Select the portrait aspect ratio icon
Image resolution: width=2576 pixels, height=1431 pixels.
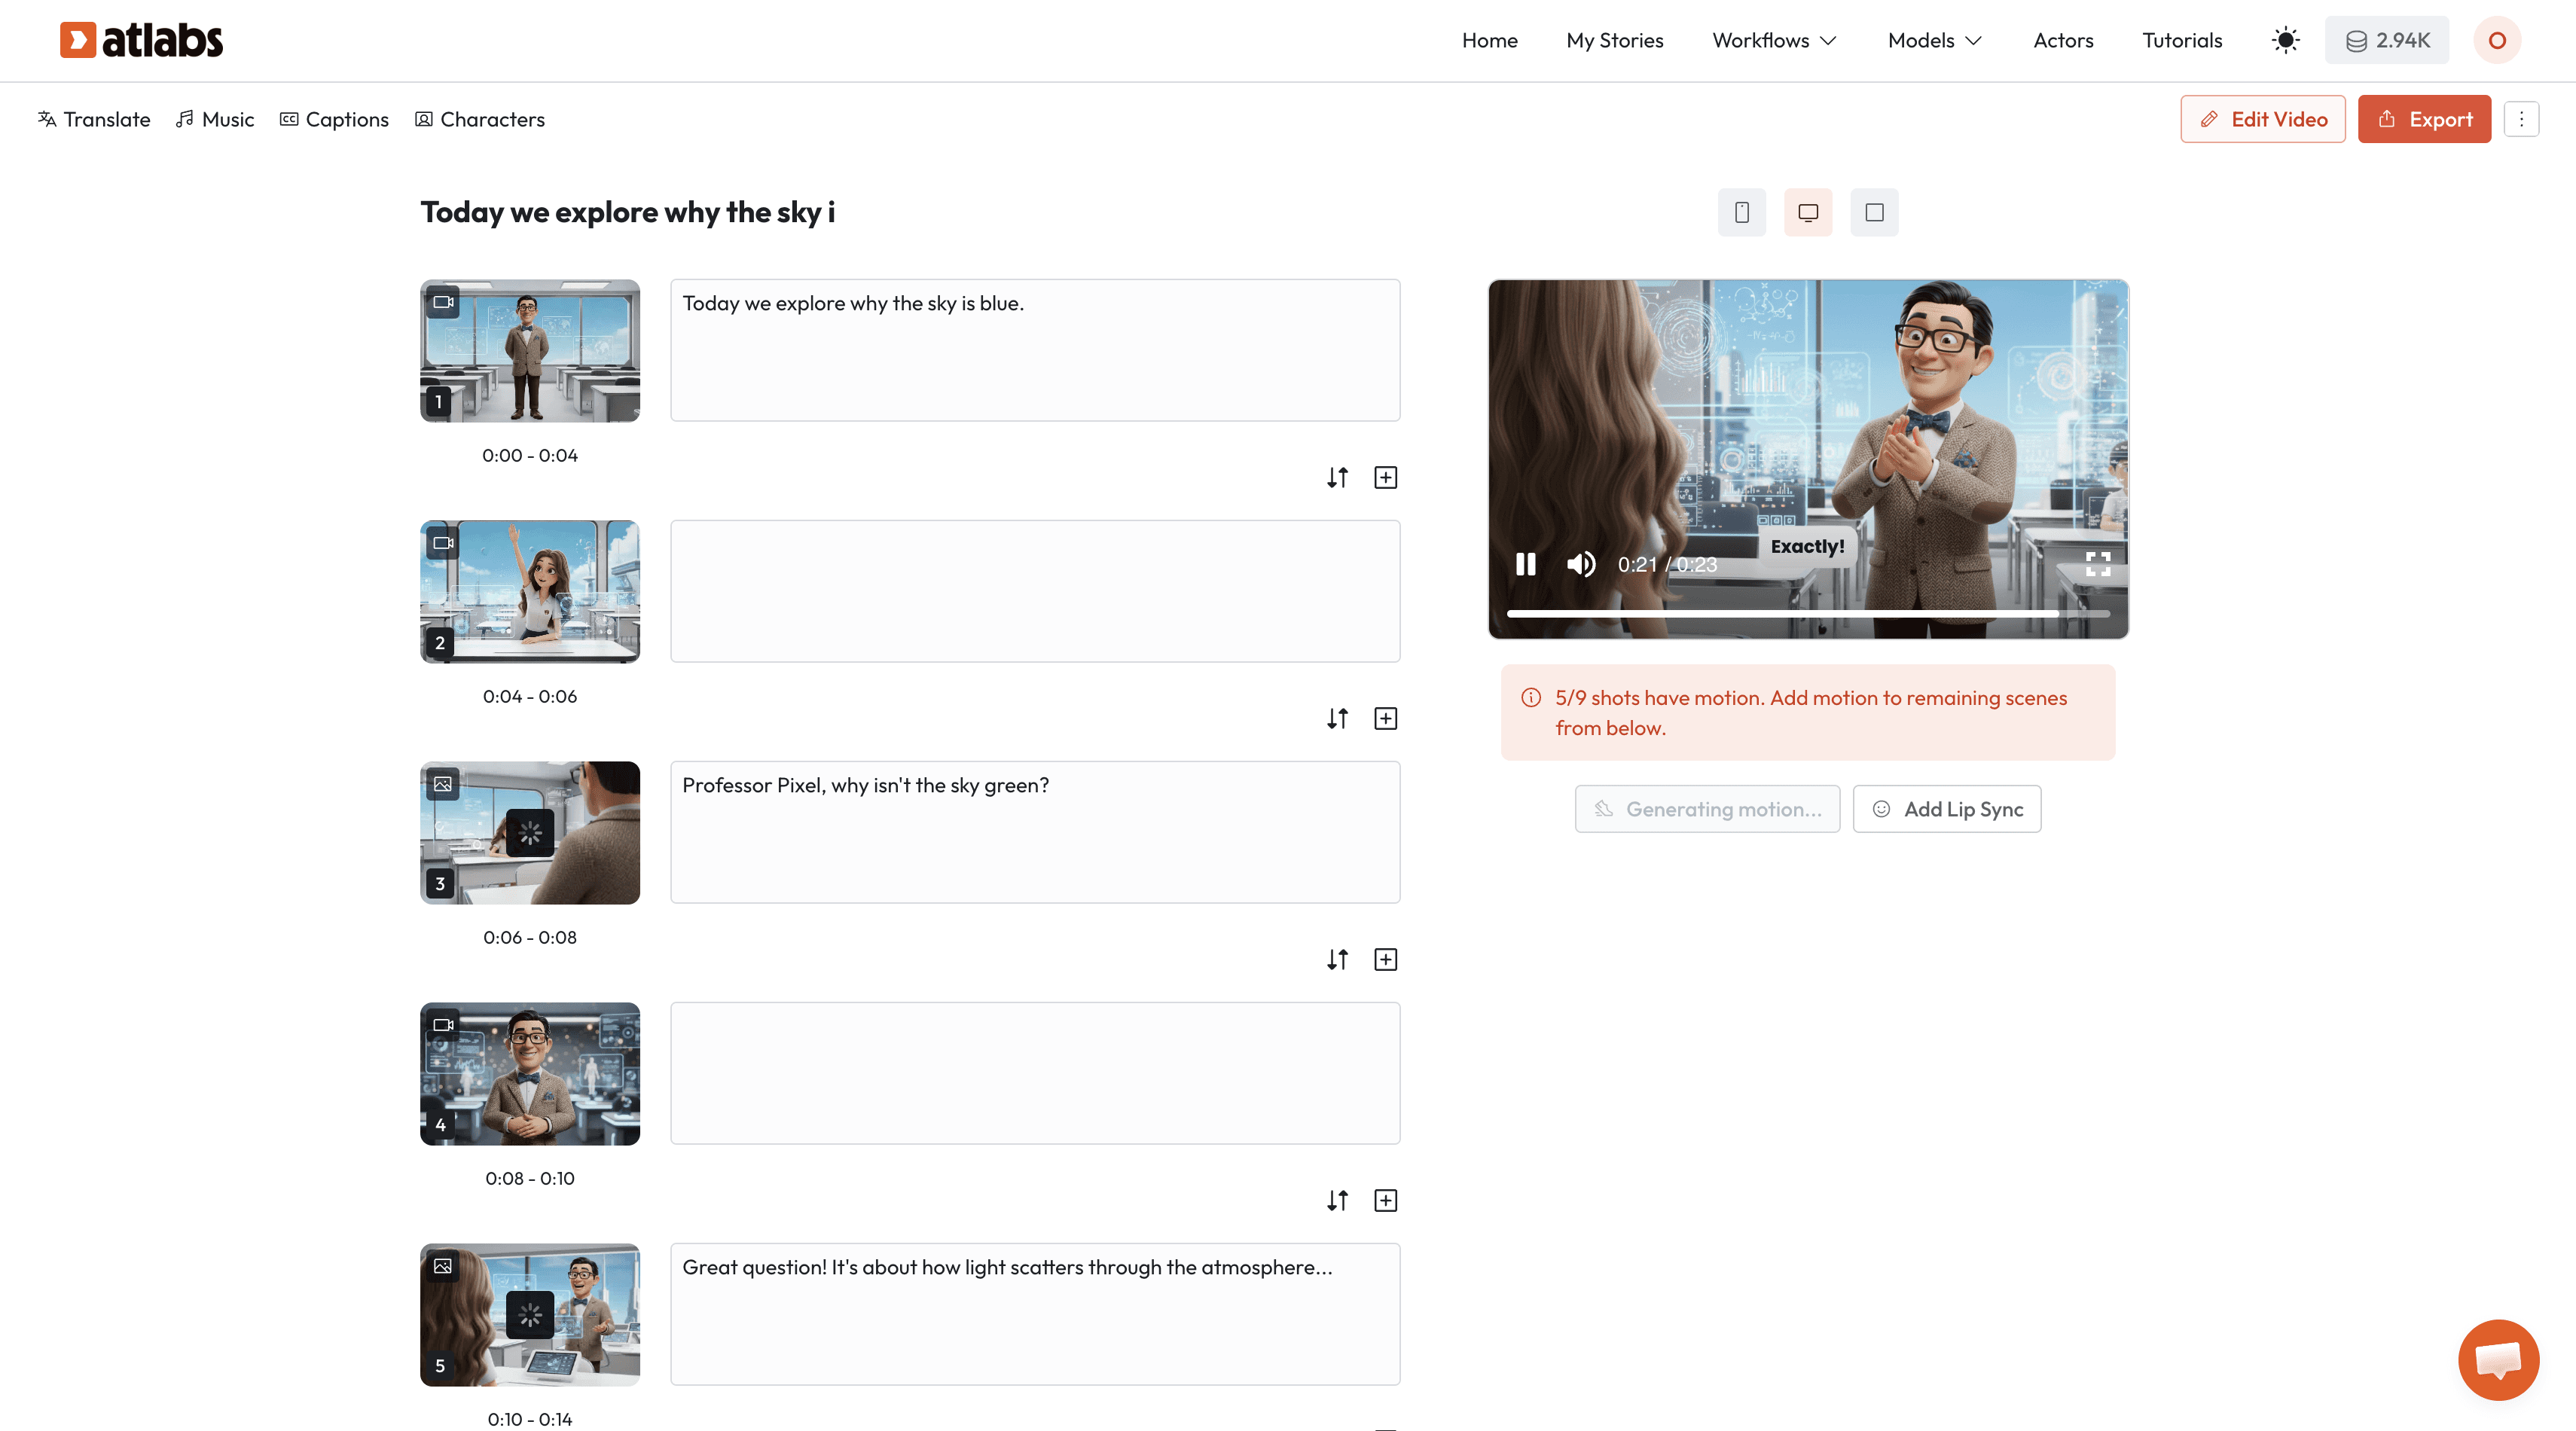point(1741,212)
